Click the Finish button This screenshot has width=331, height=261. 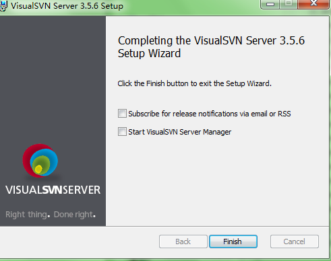(233, 241)
